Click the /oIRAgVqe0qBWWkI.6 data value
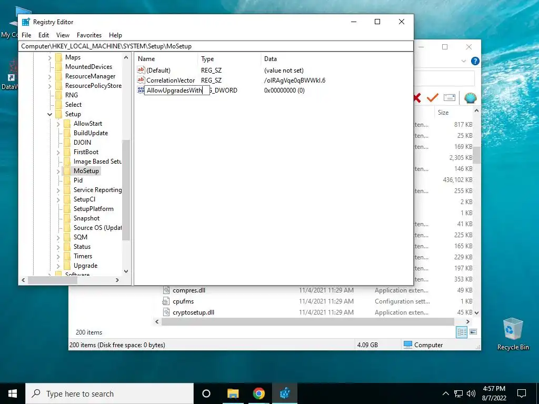Image resolution: width=539 pixels, height=404 pixels. click(295, 80)
